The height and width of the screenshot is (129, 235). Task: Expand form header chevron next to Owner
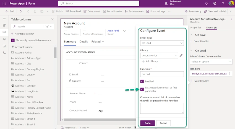point(124,31)
